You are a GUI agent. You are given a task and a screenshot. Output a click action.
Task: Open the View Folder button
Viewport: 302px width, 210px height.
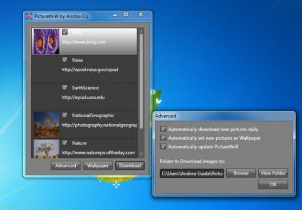273,173
